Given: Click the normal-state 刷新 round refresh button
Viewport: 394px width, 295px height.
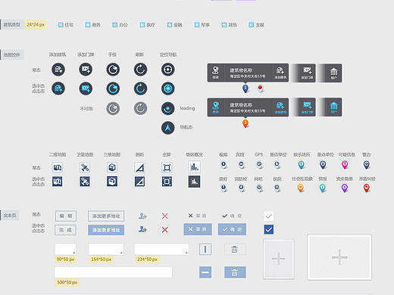Looking at the screenshot, I should (x=140, y=70).
